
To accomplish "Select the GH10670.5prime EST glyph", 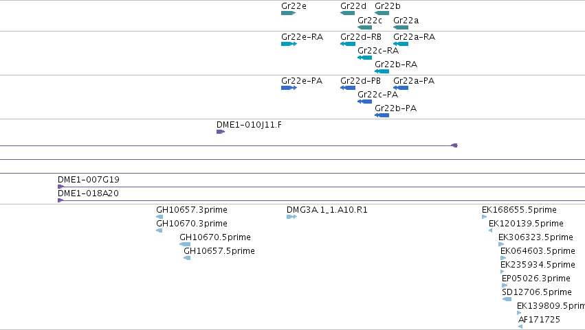I will pos(185,244).
